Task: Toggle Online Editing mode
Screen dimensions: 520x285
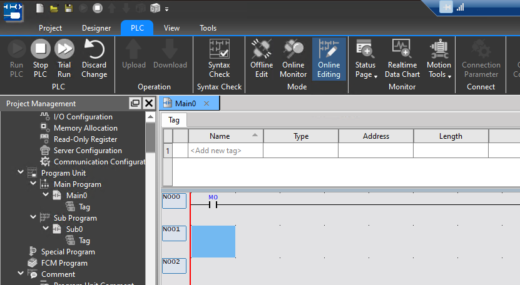Action: (329, 58)
